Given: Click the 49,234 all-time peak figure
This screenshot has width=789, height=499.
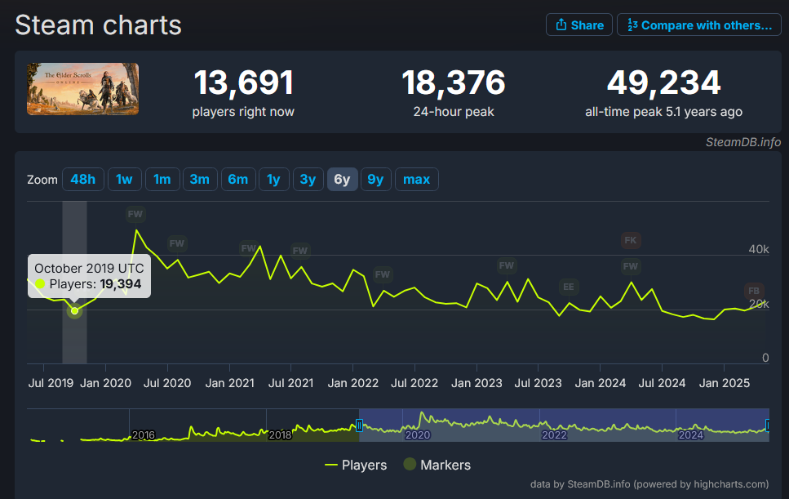Looking at the screenshot, I should click(663, 82).
